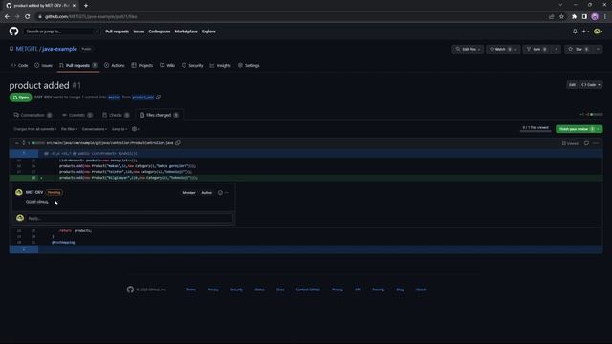This screenshot has height=344, width=612.
Task: Expand all lines of the file diff
Action: coord(23,143)
